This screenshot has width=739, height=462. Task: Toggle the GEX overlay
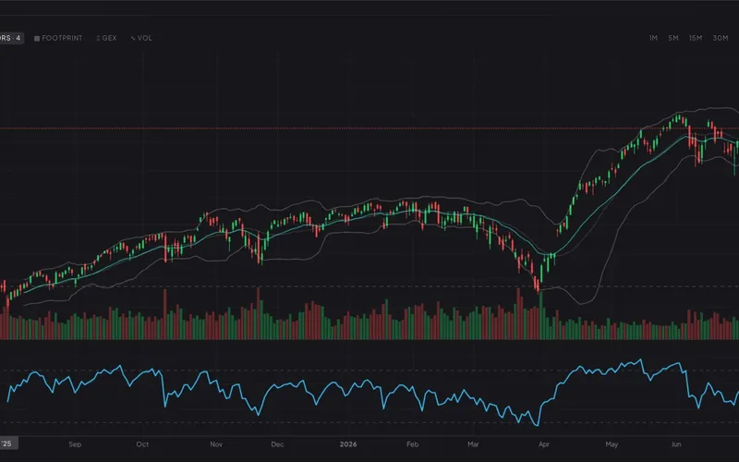(106, 38)
